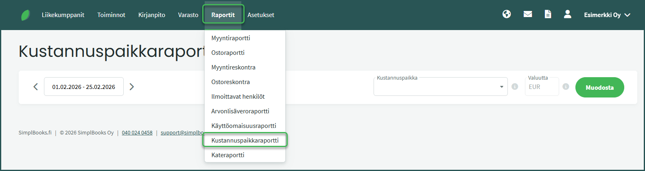Select Myyntireskontra in the dropdown

click(x=233, y=67)
